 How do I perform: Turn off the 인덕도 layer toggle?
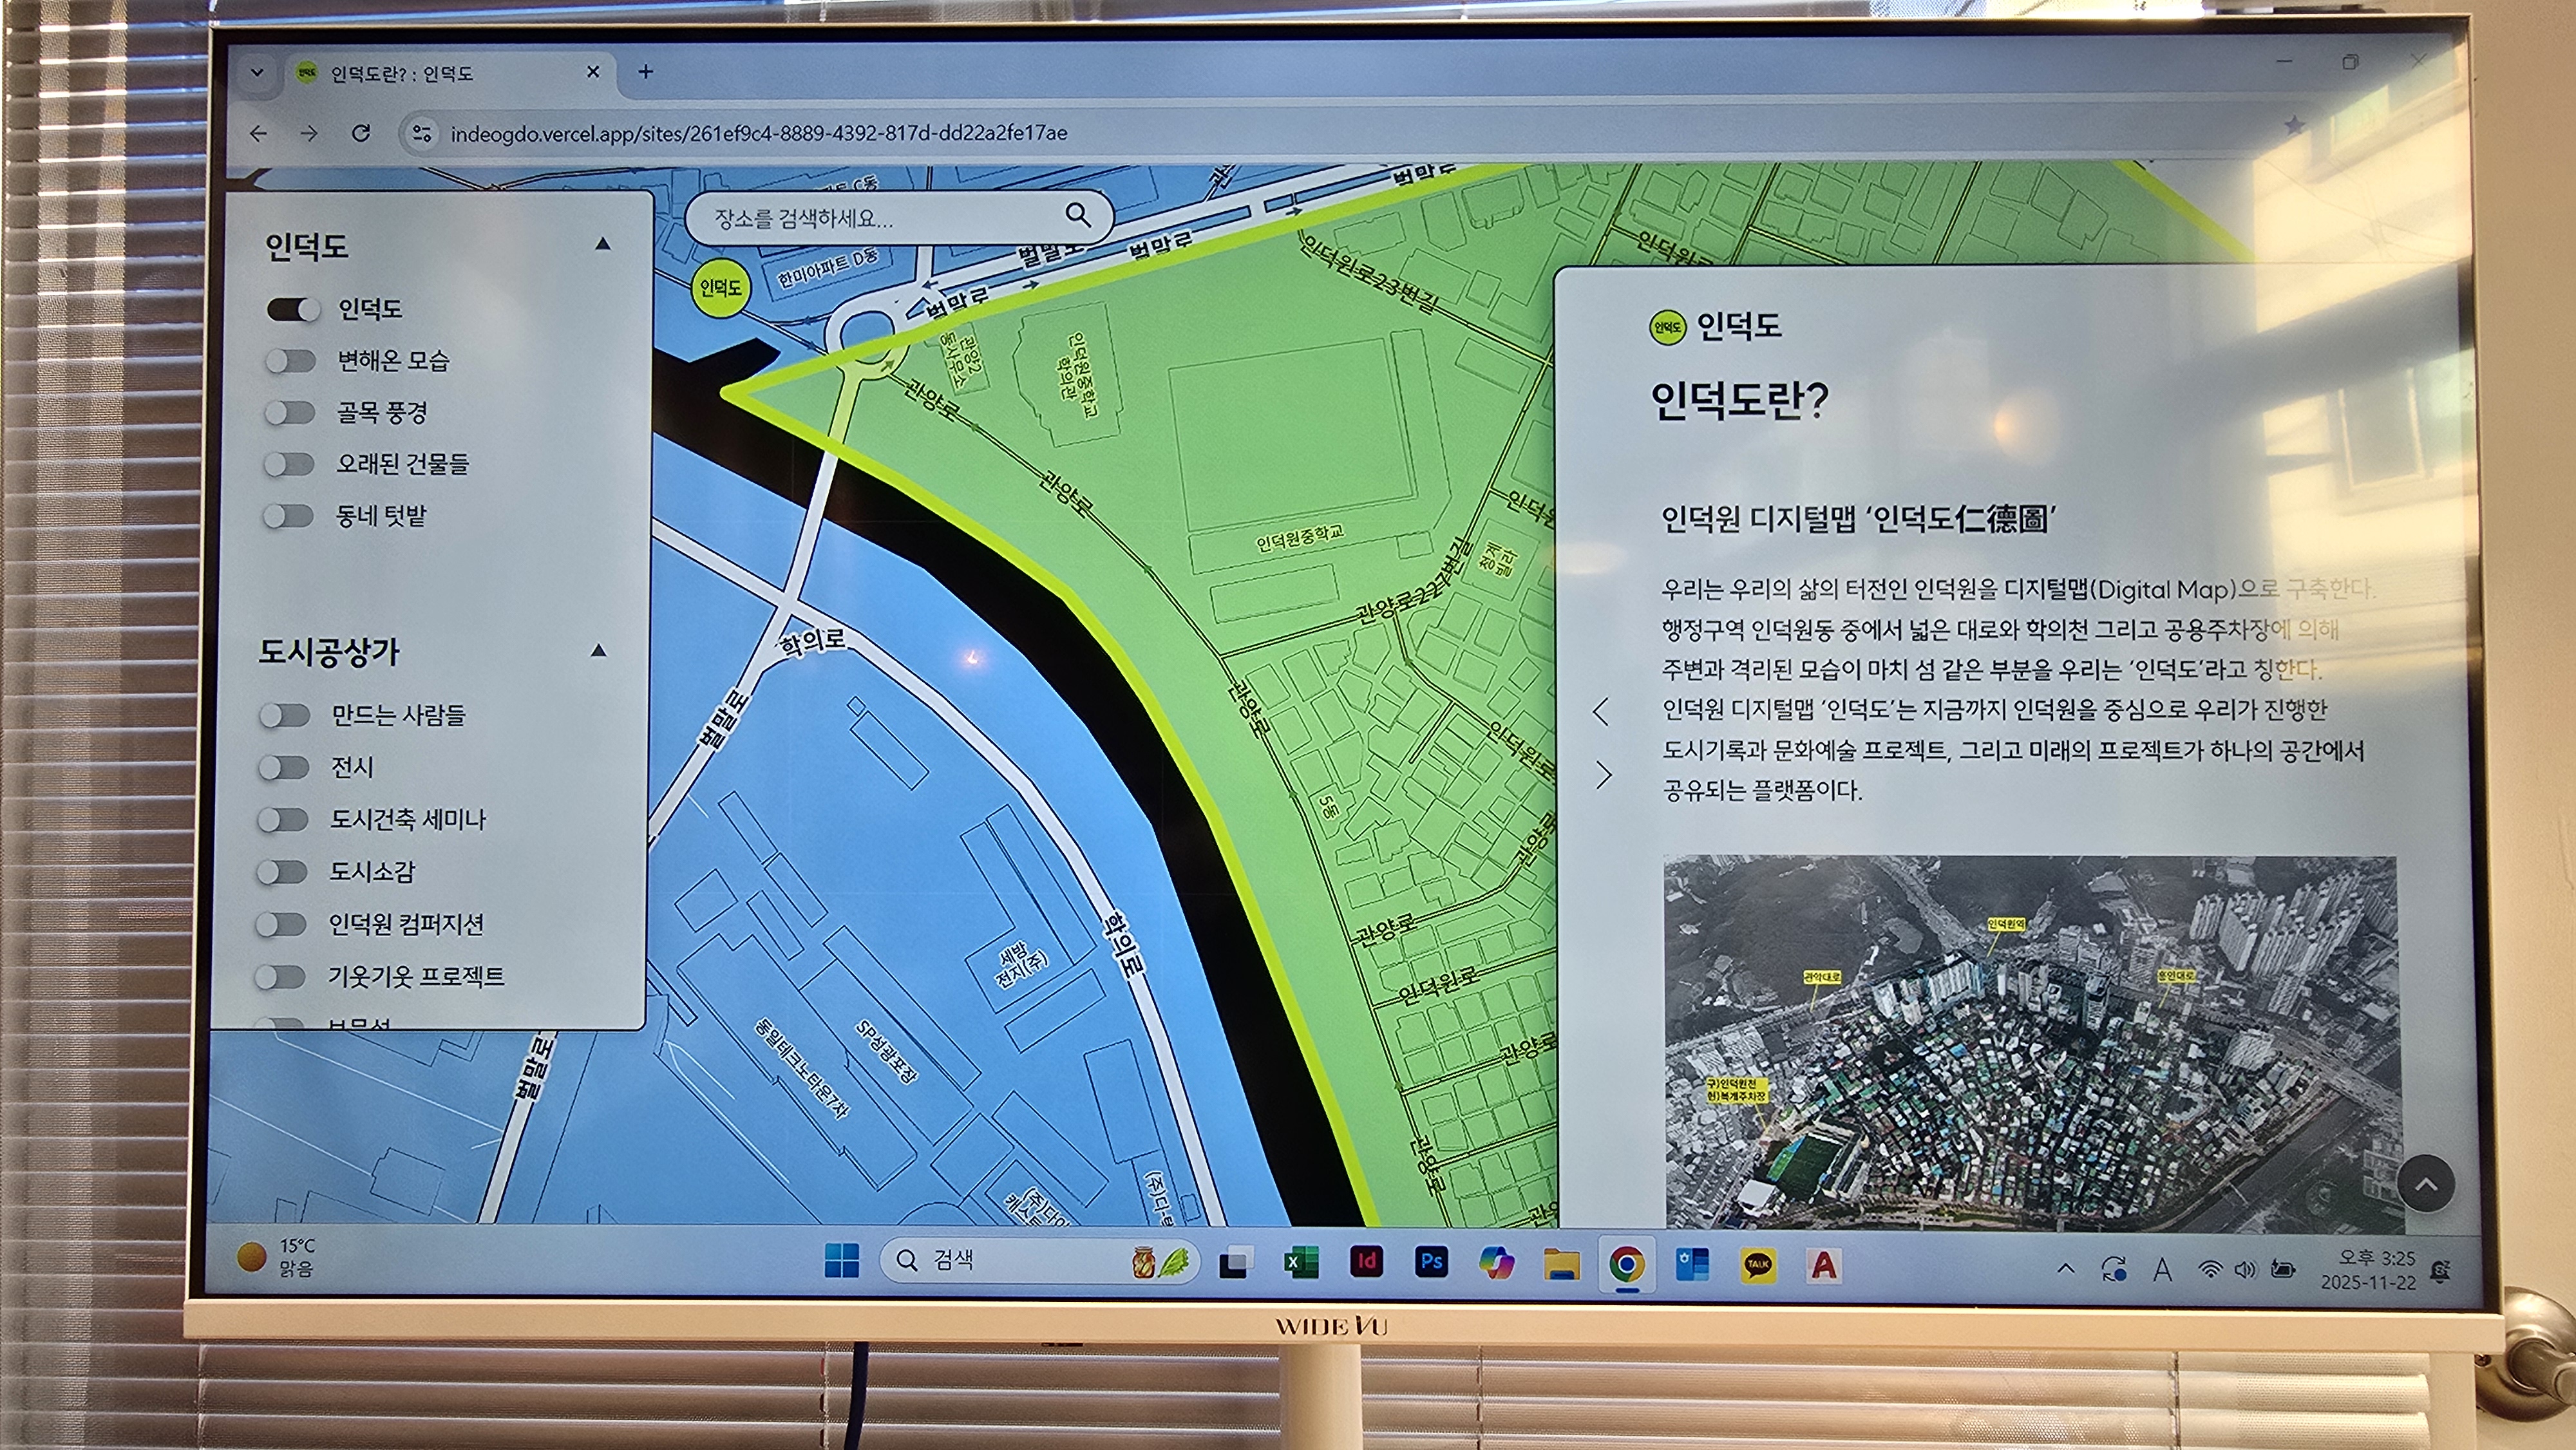pos(293,309)
